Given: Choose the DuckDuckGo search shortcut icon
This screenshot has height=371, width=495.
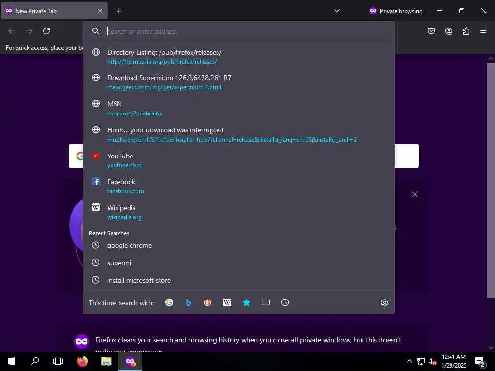Looking at the screenshot, I should [x=208, y=302].
